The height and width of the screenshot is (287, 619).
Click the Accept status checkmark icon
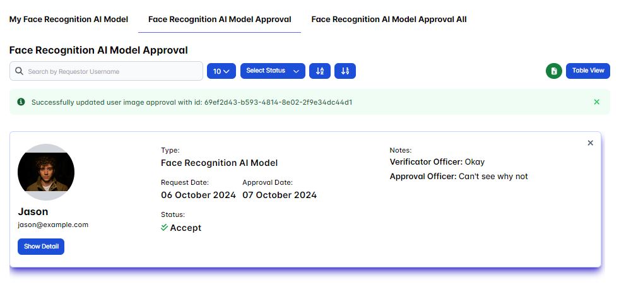coord(165,228)
